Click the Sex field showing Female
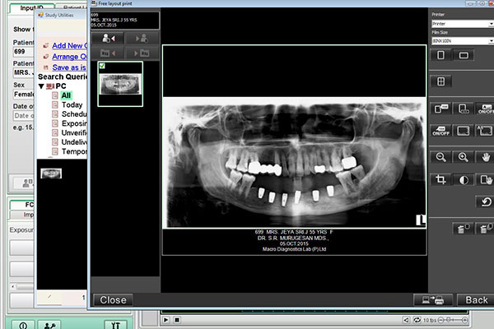The height and width of the screenshot is (329, 494). [24, 94]
